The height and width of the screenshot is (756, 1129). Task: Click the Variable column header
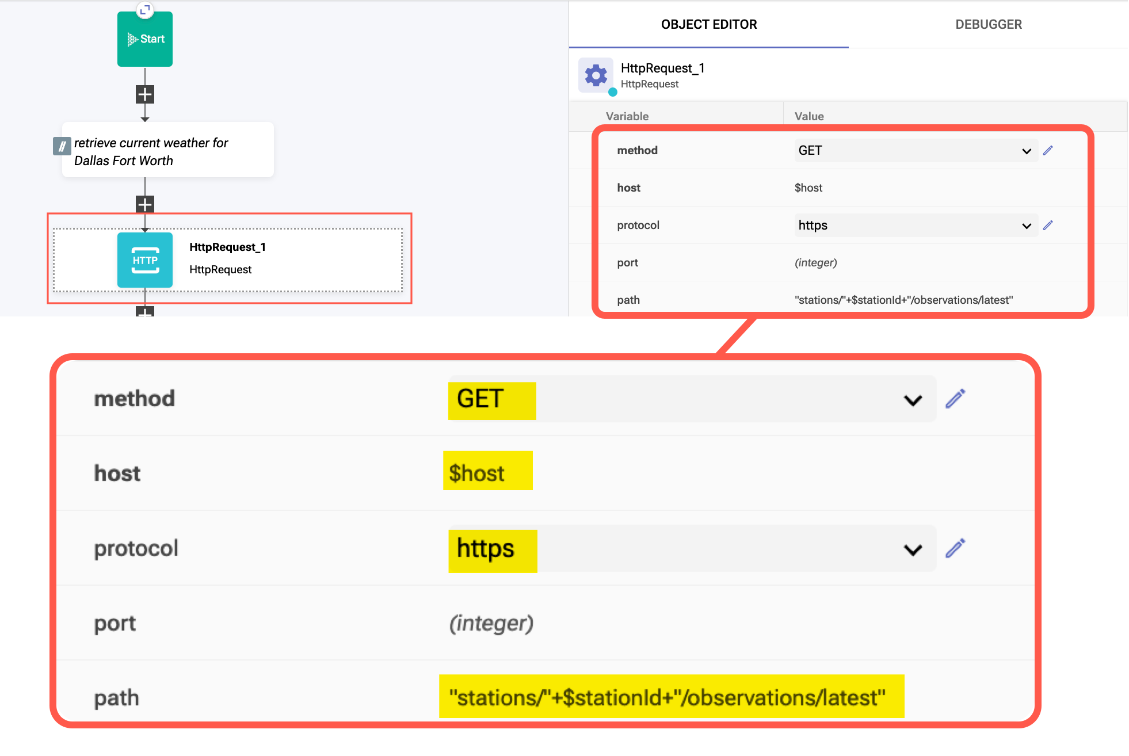pyautogui.click(x=627, y=116)
